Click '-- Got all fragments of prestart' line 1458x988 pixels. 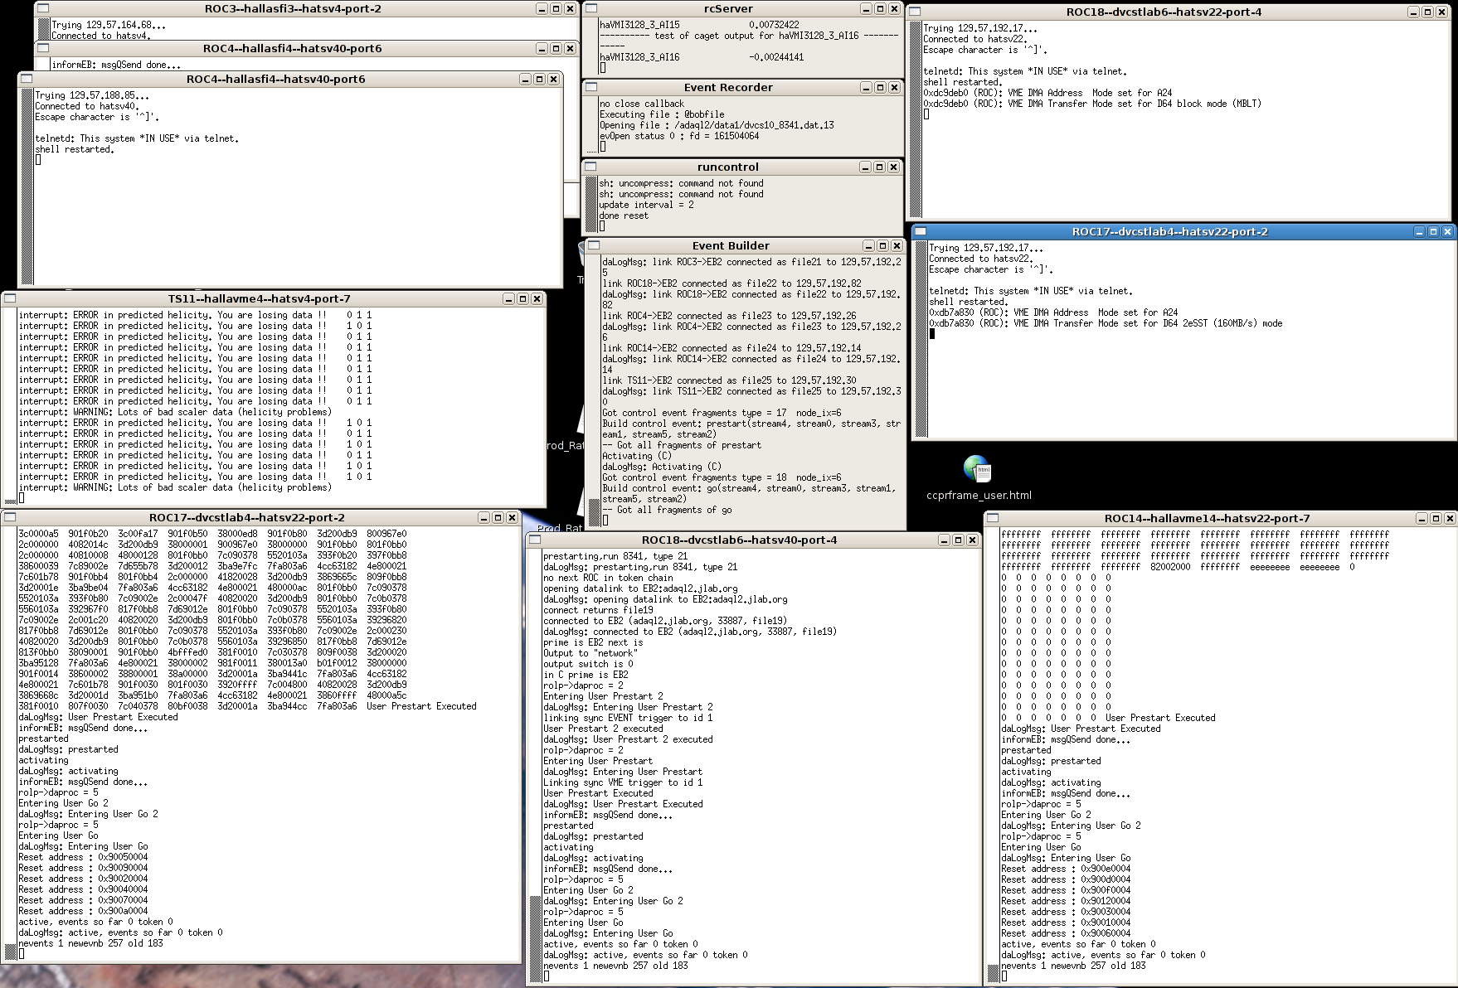682,445
